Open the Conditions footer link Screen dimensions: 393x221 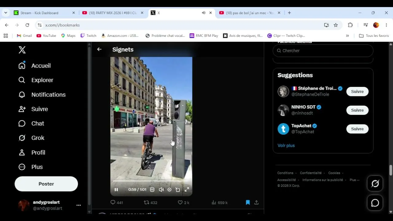coord(285,173)
